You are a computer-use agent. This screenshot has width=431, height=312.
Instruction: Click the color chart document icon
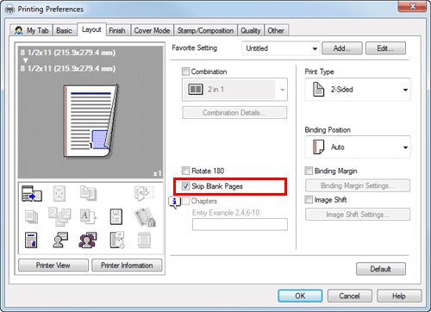[31, 240]
